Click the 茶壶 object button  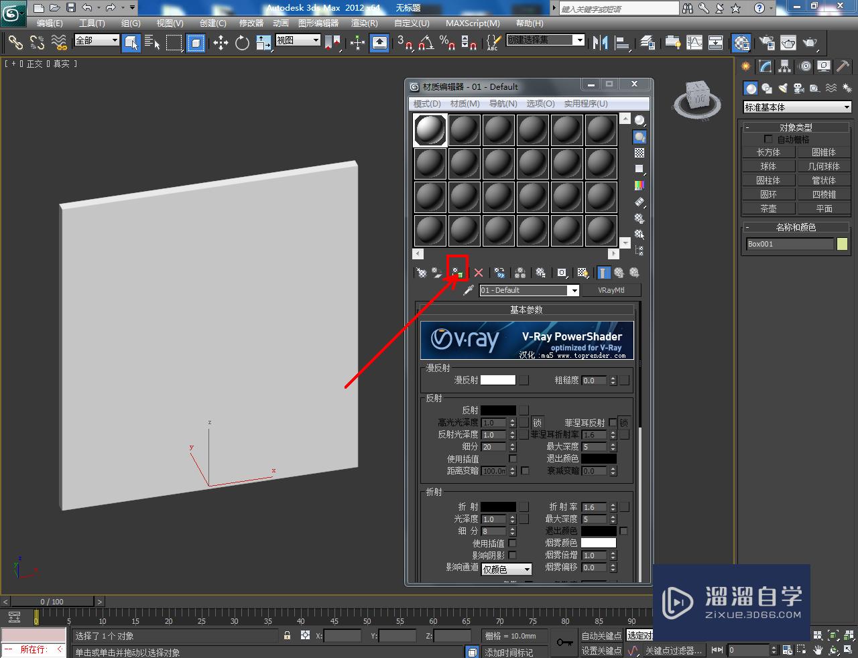pyautogui.click(x=768, y=208)
